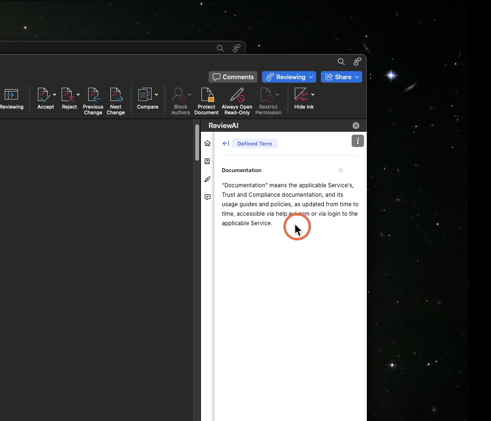Jump to Next Change
The height and width of the screenshot is (421, 491).
[116, 101]
